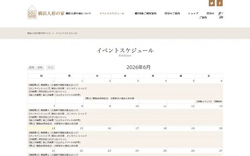Open the Facebook social icon
Screen dimensions: 250x156
coord(220,3)
